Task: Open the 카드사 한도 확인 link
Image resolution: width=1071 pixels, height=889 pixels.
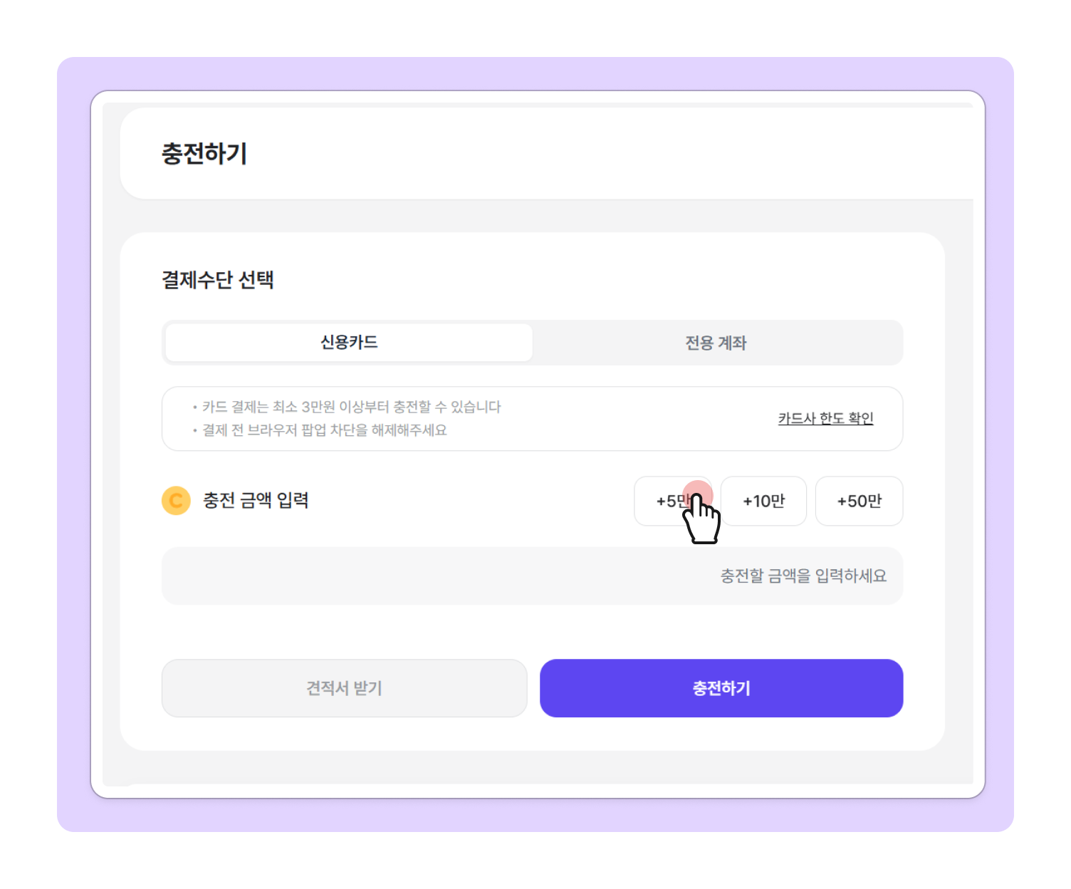Action: [x=825, y=418]
